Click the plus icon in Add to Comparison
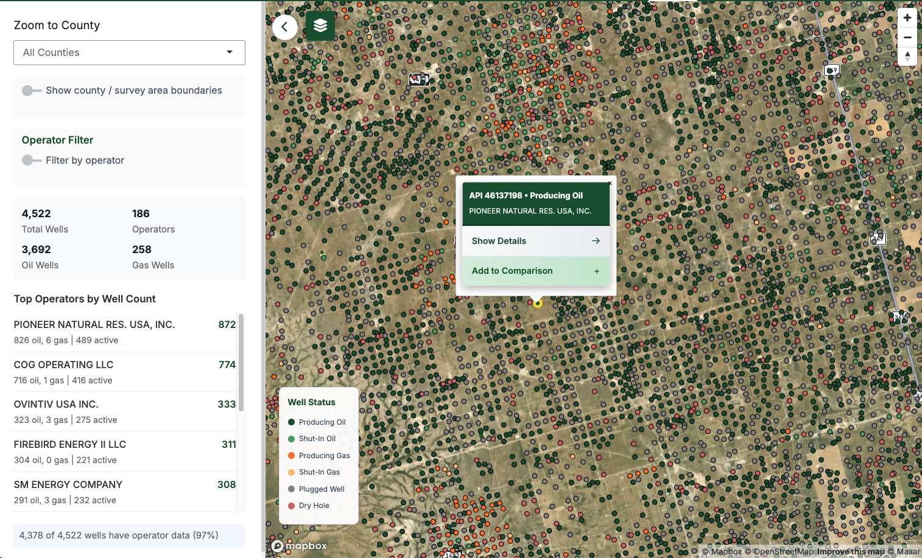Image resolution: width=922 pixels, height=558 pixels. (x=597, y=271)
